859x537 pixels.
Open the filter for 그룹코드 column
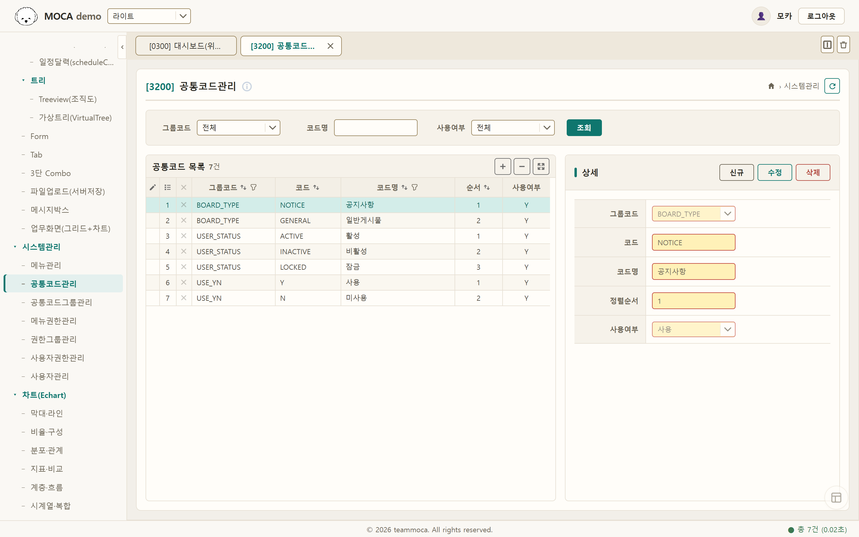point(254,187)
